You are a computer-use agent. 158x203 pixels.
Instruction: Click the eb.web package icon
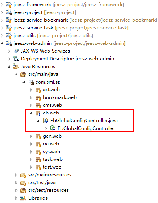[38, 113]
